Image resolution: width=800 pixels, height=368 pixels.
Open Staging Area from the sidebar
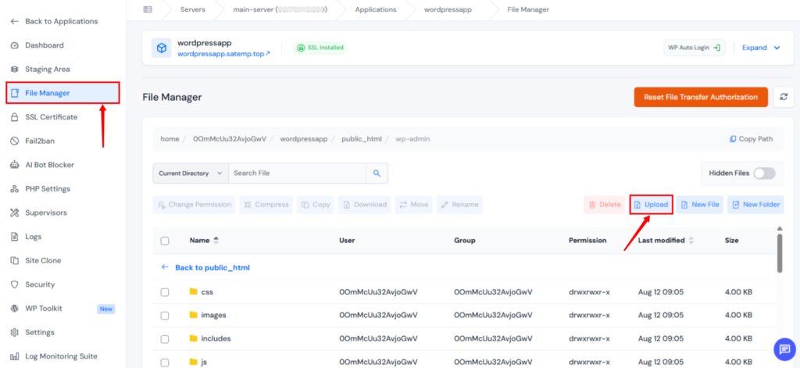48,70
